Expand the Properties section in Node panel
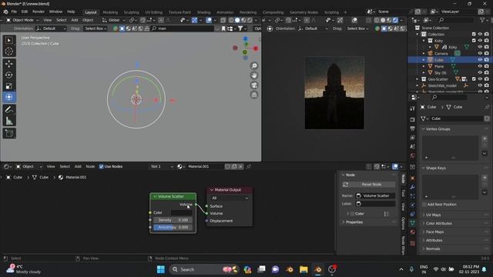The image size is (493, 277). 354,222
